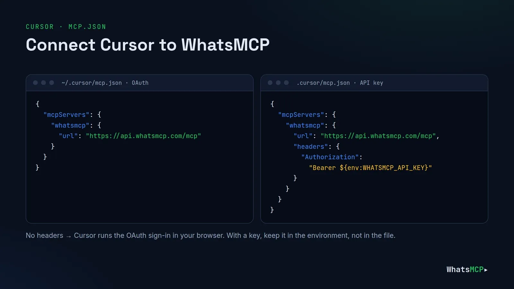This screenshot has width=514, height=289.
Task: Click the 'CURSOR · MCP.JSON' label
Action: click(66, 27)
